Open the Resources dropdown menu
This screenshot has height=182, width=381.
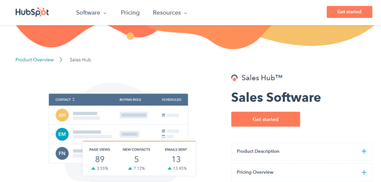pos(170,13)
